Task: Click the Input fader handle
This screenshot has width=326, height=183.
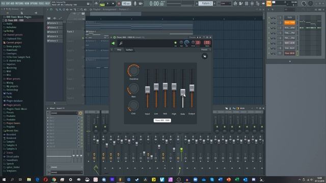Action: (x=147, y=89)
